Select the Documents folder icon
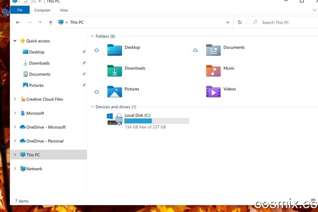Image resolution: width=318 pixels, height=212 pixels. point(213,50)
